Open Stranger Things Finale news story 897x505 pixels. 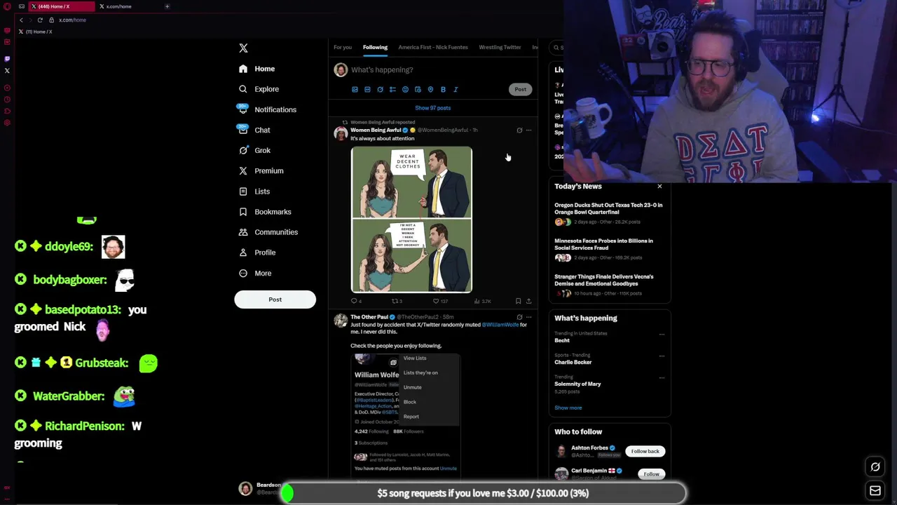[603, 280]
